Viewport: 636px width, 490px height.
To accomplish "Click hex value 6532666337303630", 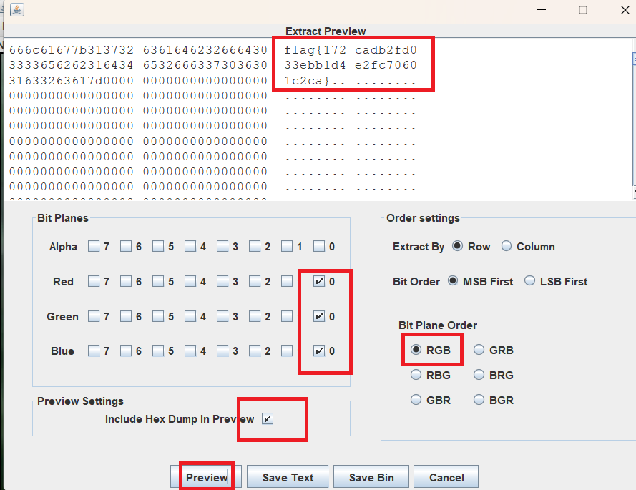I will point(205,65).
